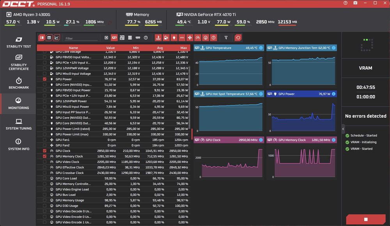Click the reset min/max values icon
Screen dimensions: 390x226
[238, 38]
